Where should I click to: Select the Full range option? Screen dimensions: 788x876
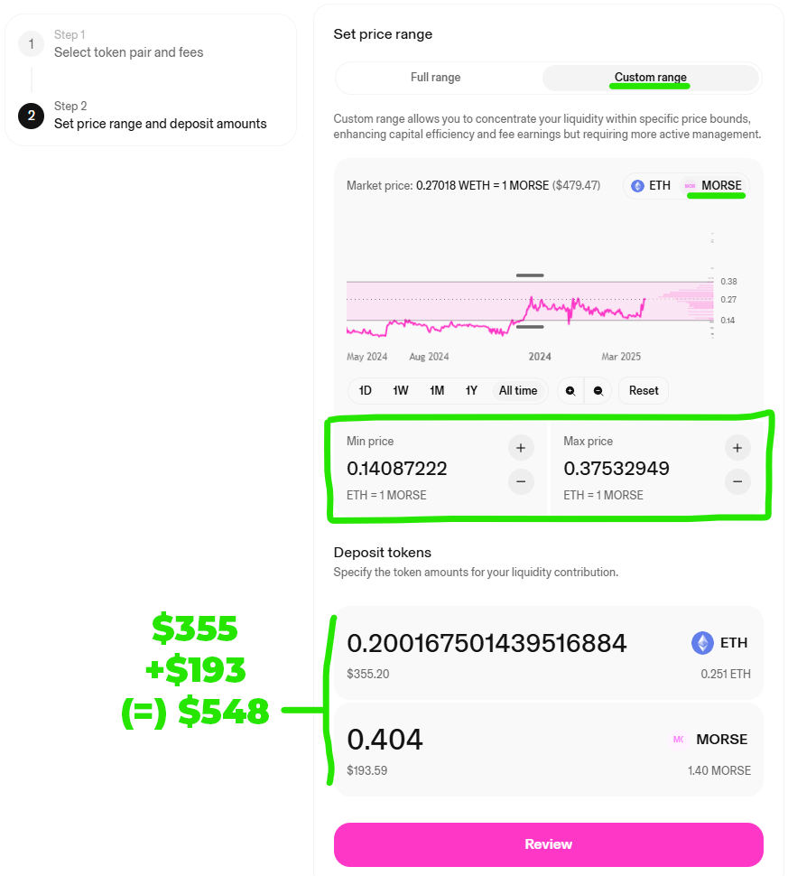click(x=436, y=78)
